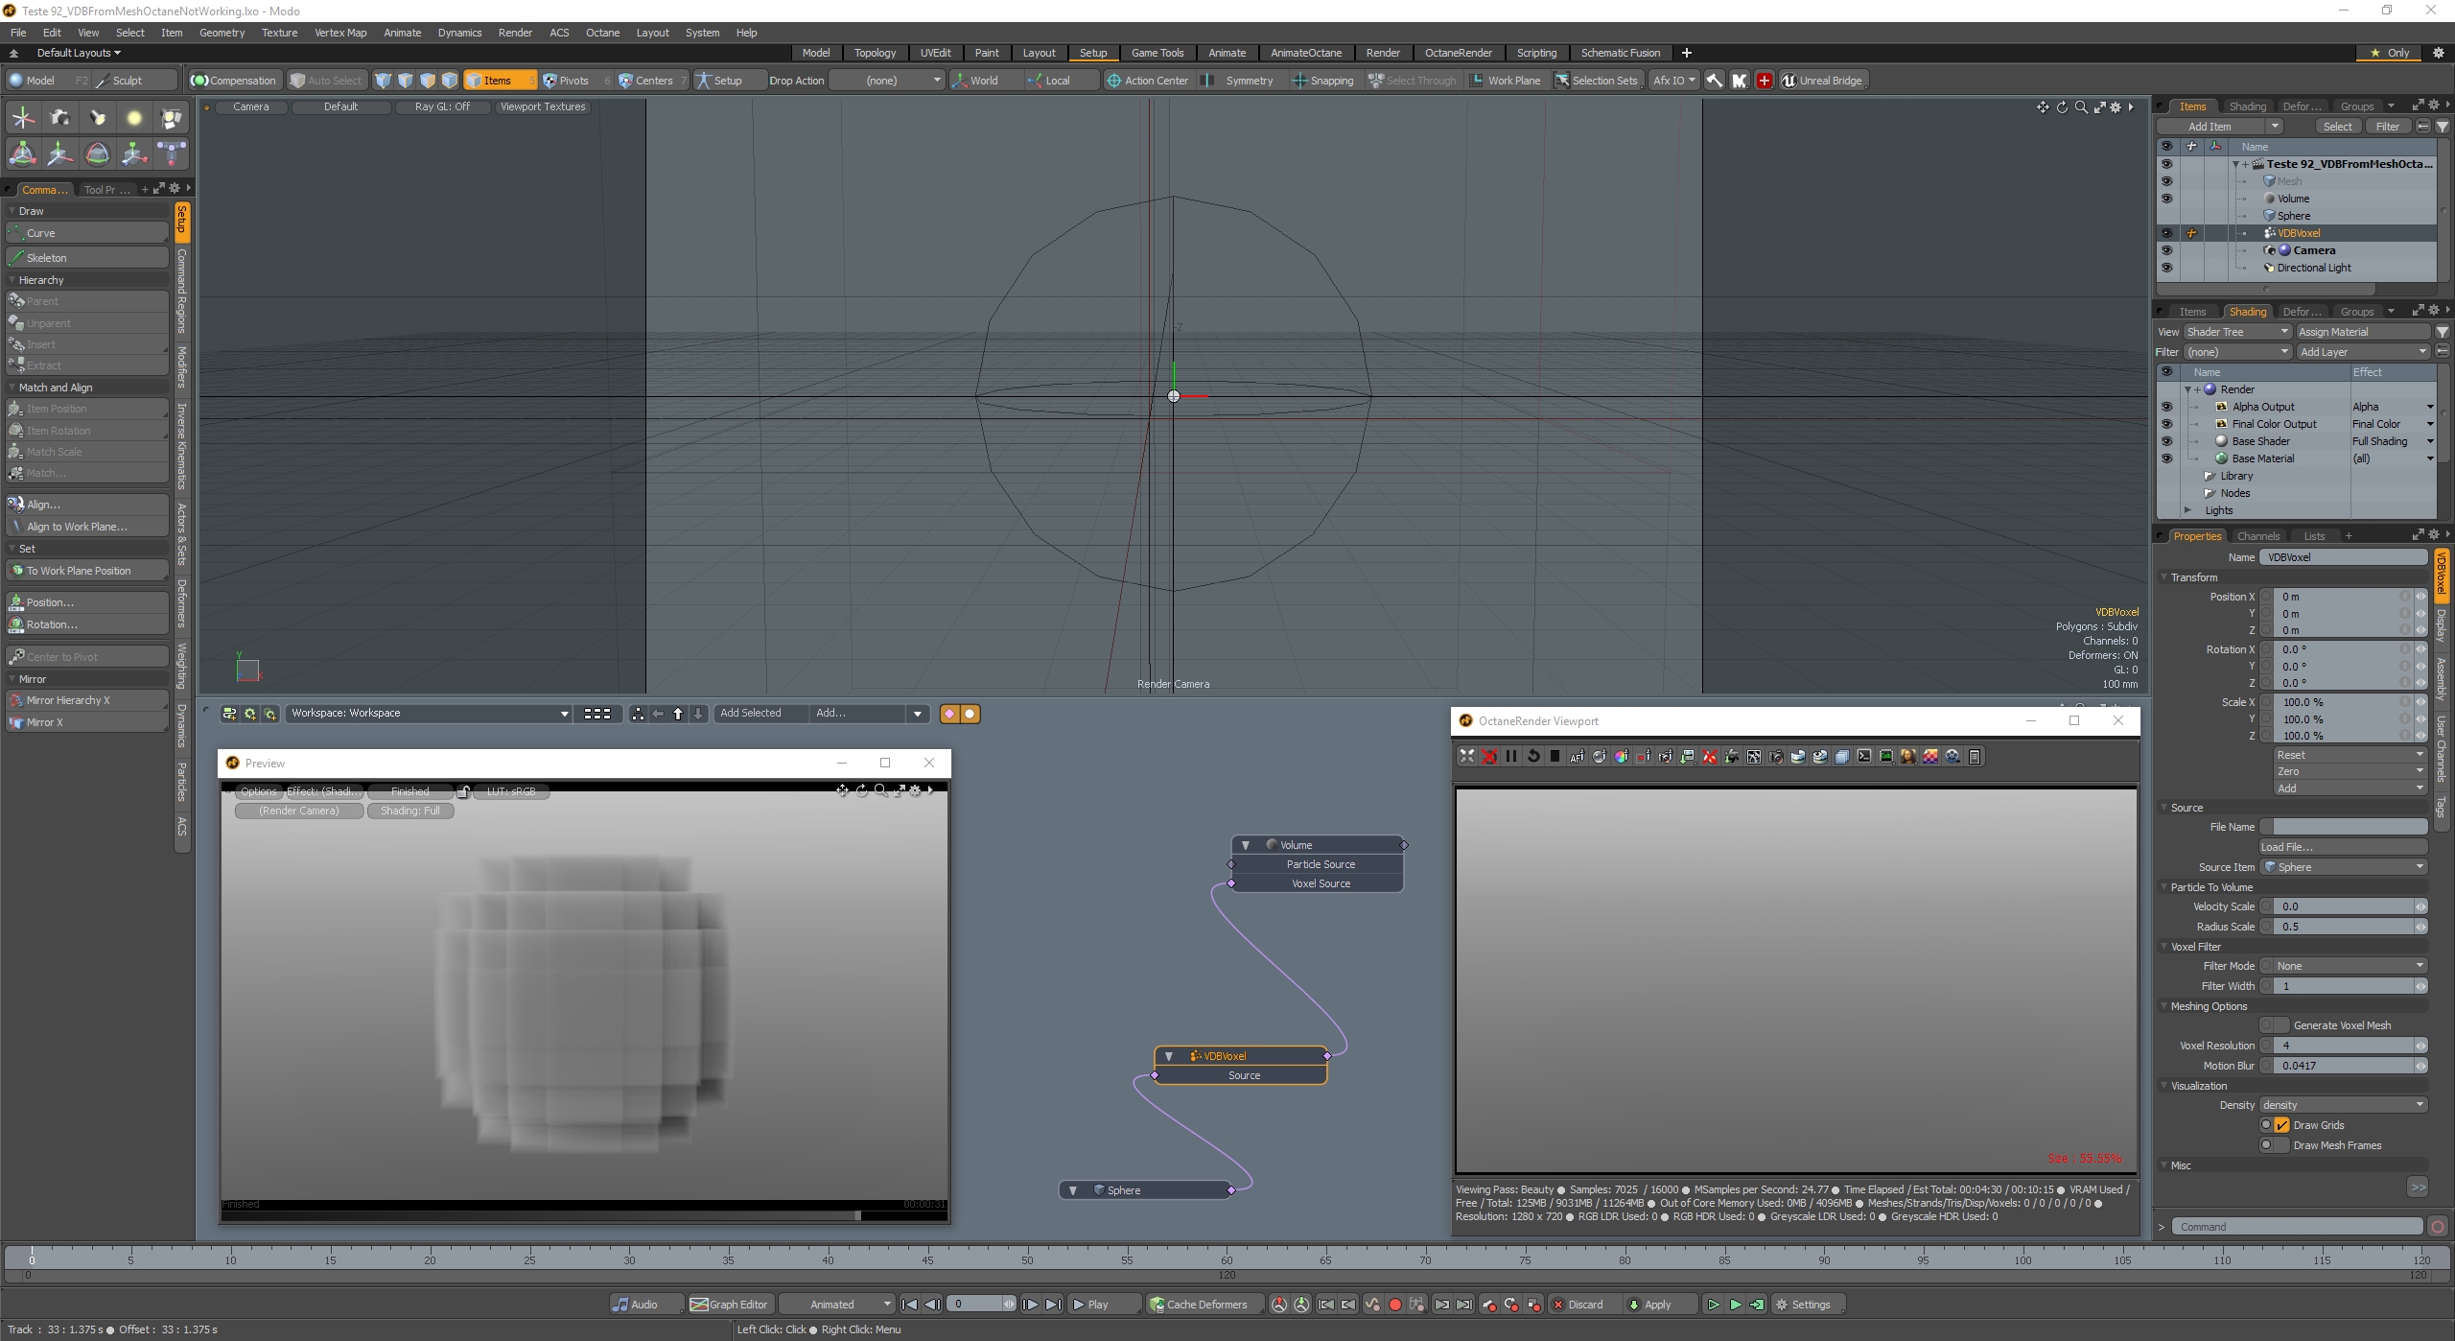The height and width of the screenshot is (1341, 2455).
Task: Enable the Draw Grids checkbox
Action: [2282, 1125]
